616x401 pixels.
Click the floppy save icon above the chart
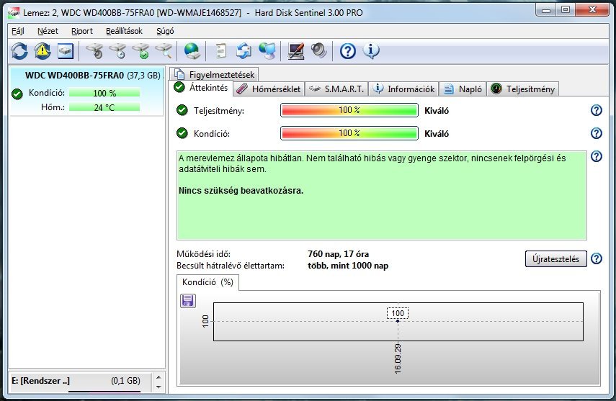pos(188,301)
